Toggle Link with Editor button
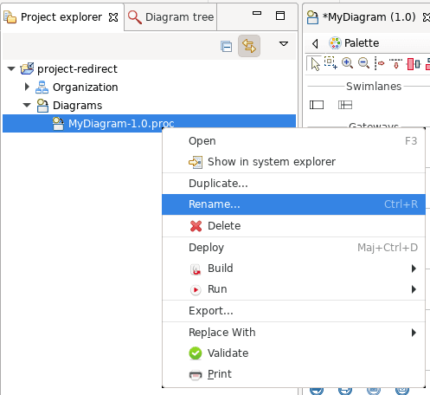 pyautogui.click(x=249, y=46)
